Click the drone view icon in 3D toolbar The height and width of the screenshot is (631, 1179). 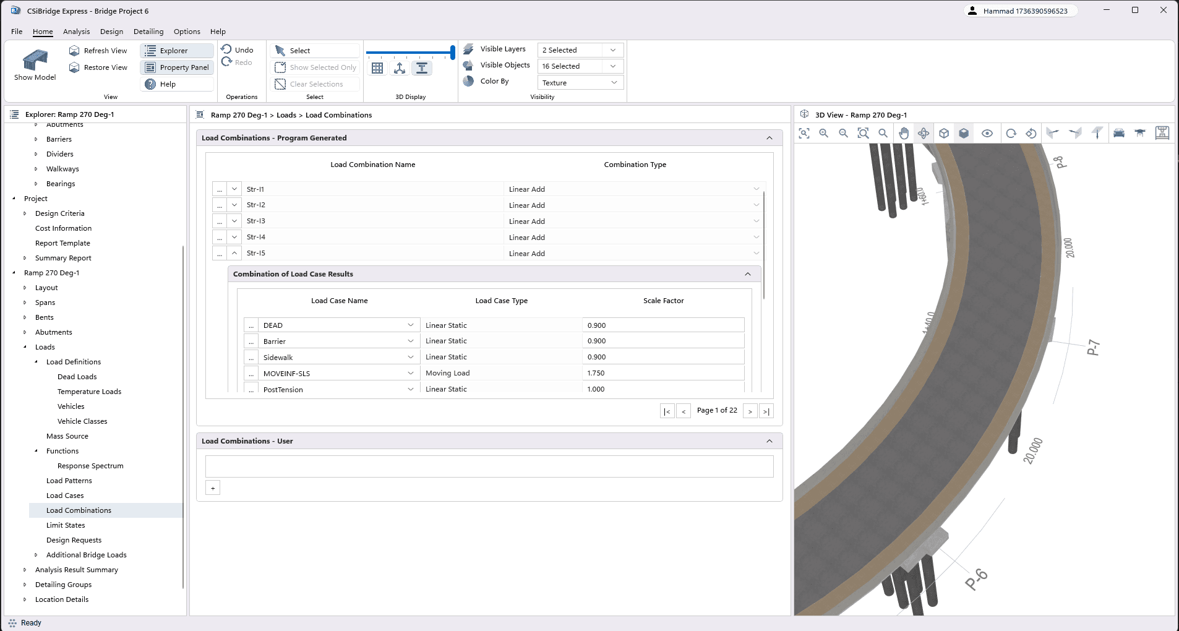pos(1140,133)
